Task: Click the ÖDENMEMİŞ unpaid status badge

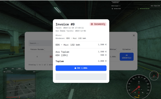Action: (98, 24)
